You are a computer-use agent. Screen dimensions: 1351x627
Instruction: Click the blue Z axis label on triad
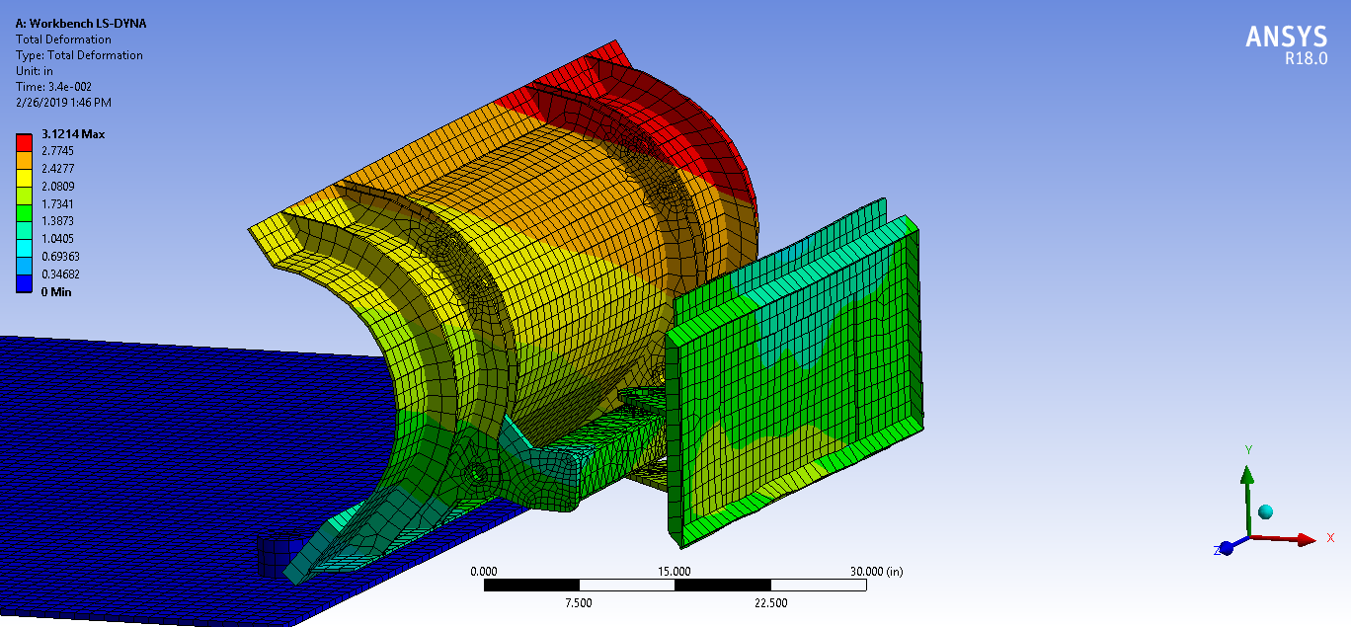[x=1218, y=550]
